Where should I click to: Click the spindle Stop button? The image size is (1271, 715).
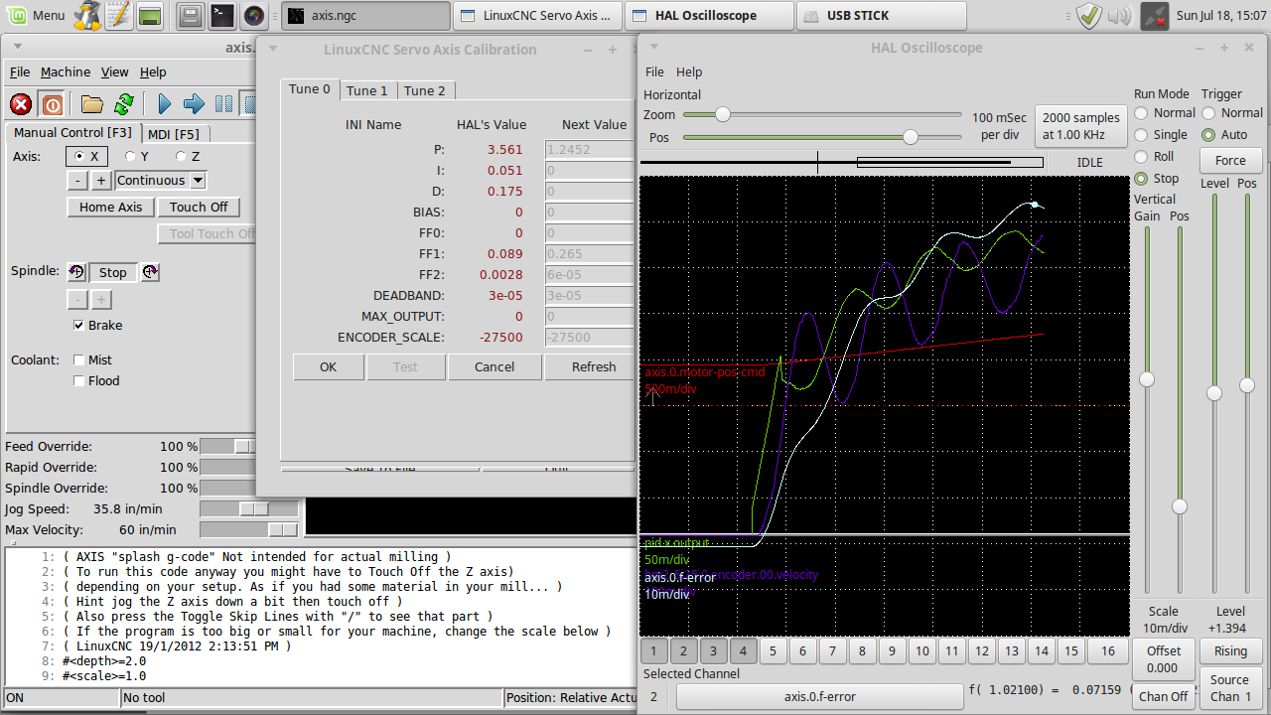[x=113, y=272]
